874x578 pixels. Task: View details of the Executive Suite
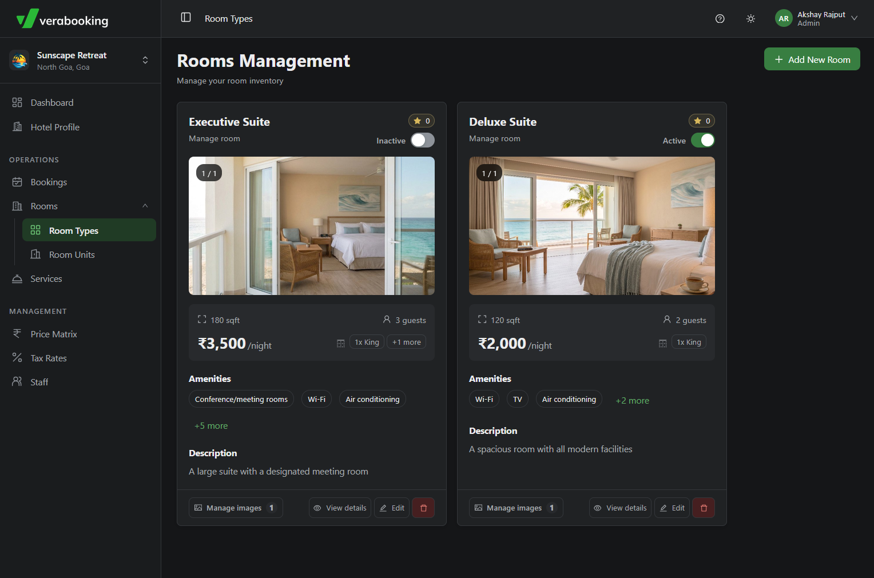click(x=340, y=508)
